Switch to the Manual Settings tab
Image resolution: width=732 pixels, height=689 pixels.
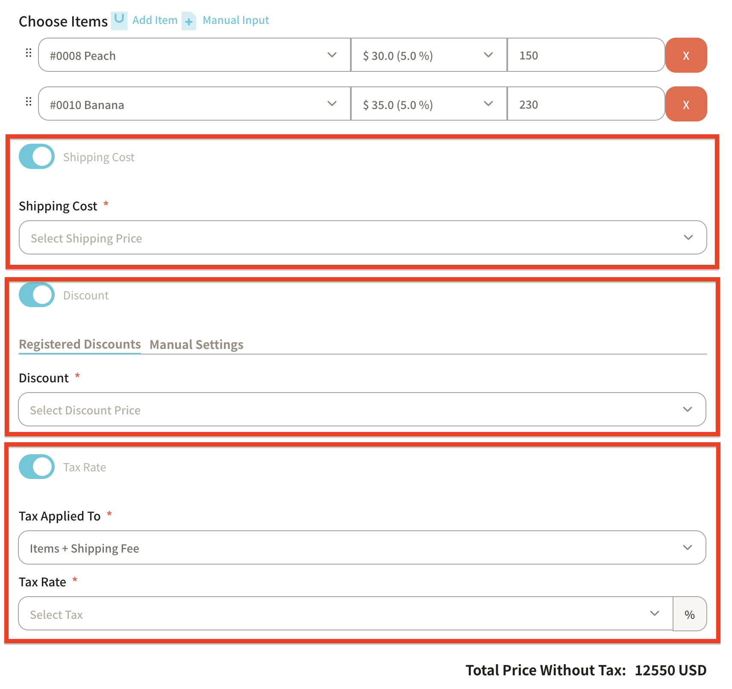[196, 345]
